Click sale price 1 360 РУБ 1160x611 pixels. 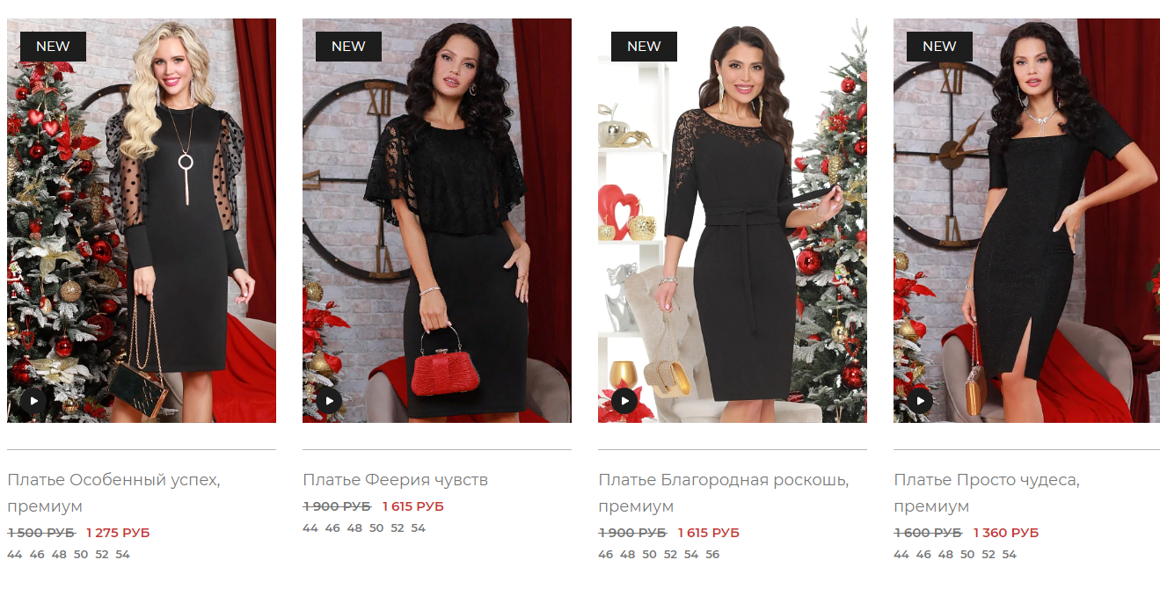point(1006,533)
